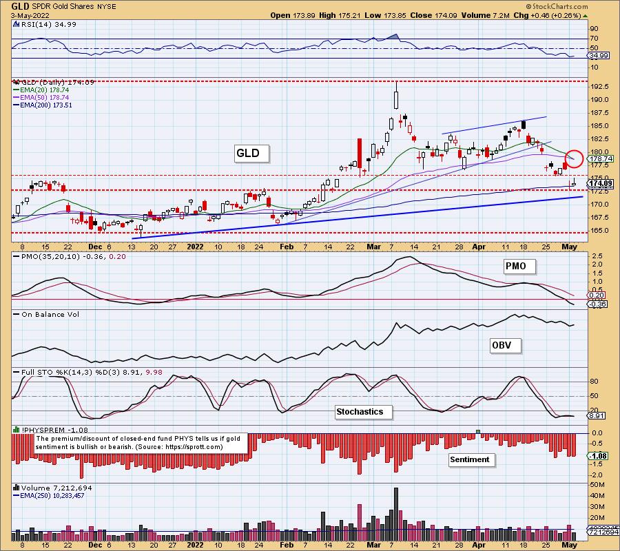The width and height of the screenshot is (620, 551).
Task: Click the 'Dec' label on bottom volume axis
Action: click(95, 545)
